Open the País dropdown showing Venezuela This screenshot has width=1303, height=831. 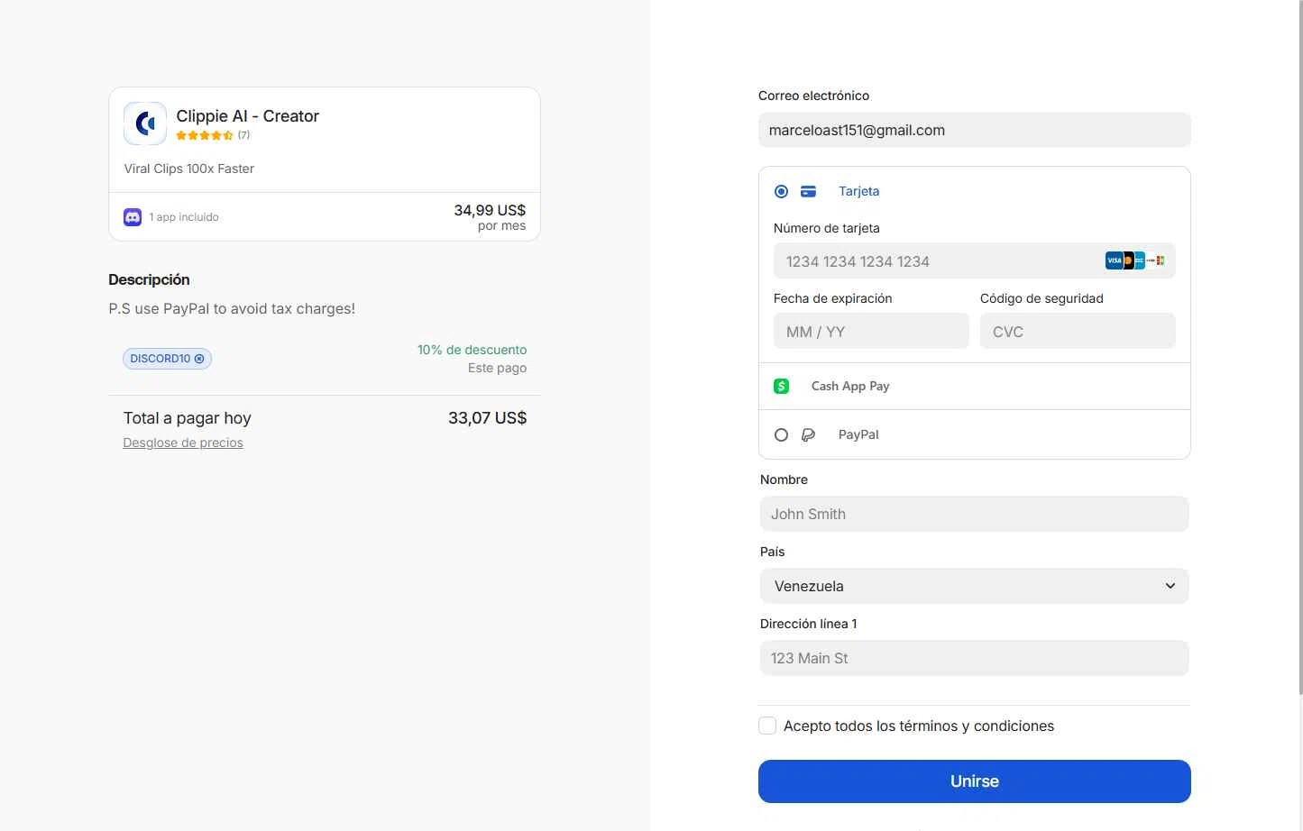(975, 586)
